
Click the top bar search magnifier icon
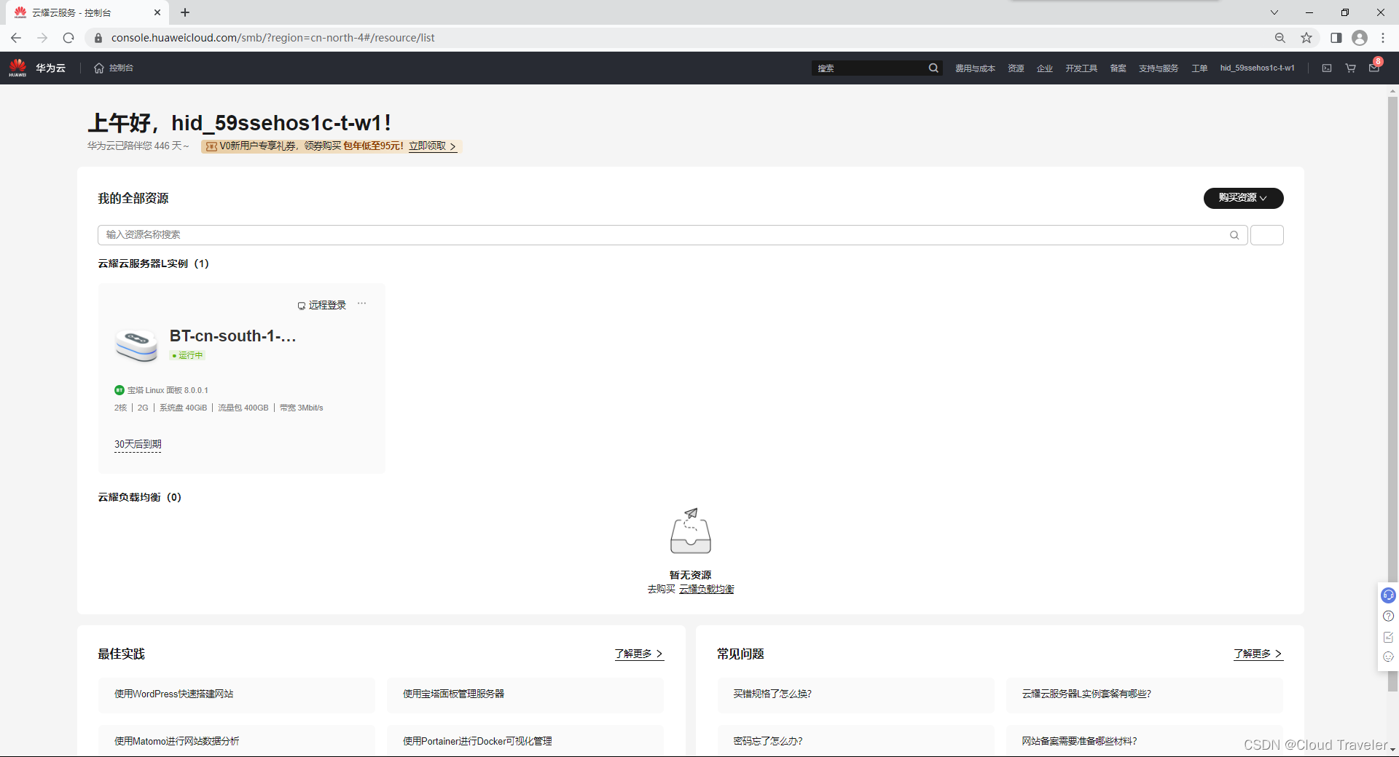coord(933,68)
